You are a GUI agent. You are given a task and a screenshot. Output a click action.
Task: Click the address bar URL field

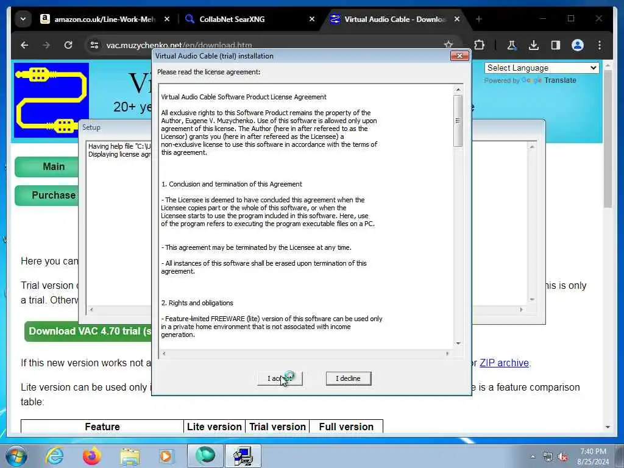[271, 45]
